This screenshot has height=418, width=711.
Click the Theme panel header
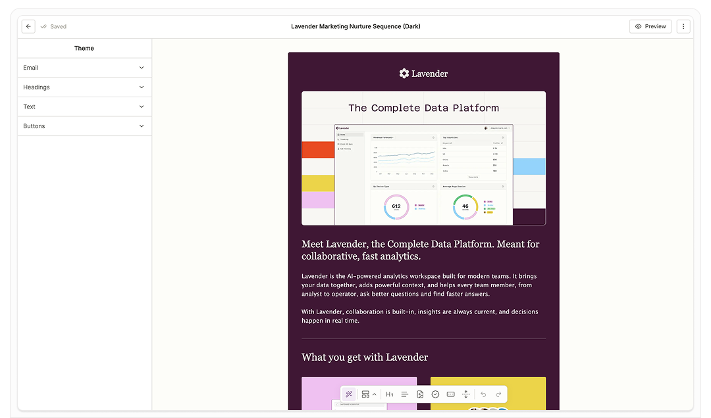click(84, 48)
